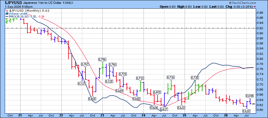Click the year 26 x-axis label
This screenshot has width=268, height=118.
226,115
